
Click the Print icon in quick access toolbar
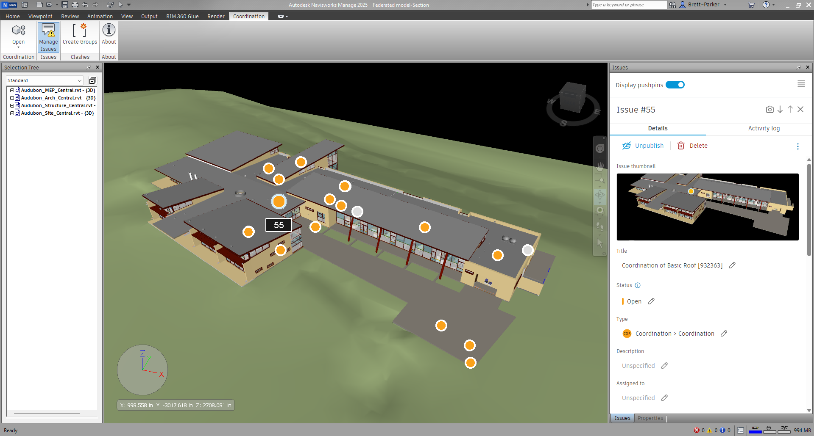coord(75,5)
